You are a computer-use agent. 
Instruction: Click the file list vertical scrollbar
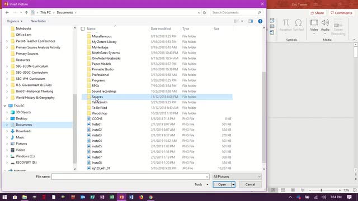coord(264,117)
